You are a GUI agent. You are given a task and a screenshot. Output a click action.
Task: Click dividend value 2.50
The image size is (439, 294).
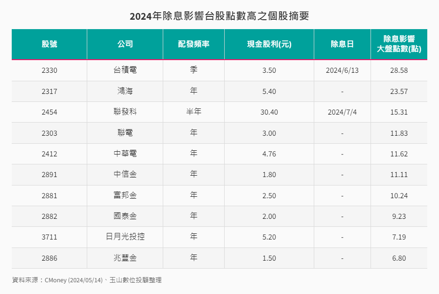pos(269,196)
